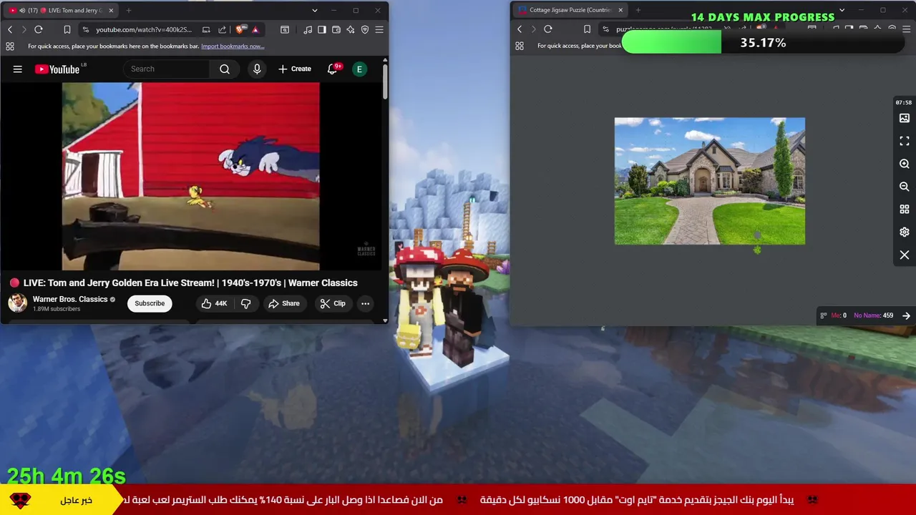Open the puzzle window browser main menu
Image resolution: width=916 pixels, height=515 pixels.
click(907, 29)
